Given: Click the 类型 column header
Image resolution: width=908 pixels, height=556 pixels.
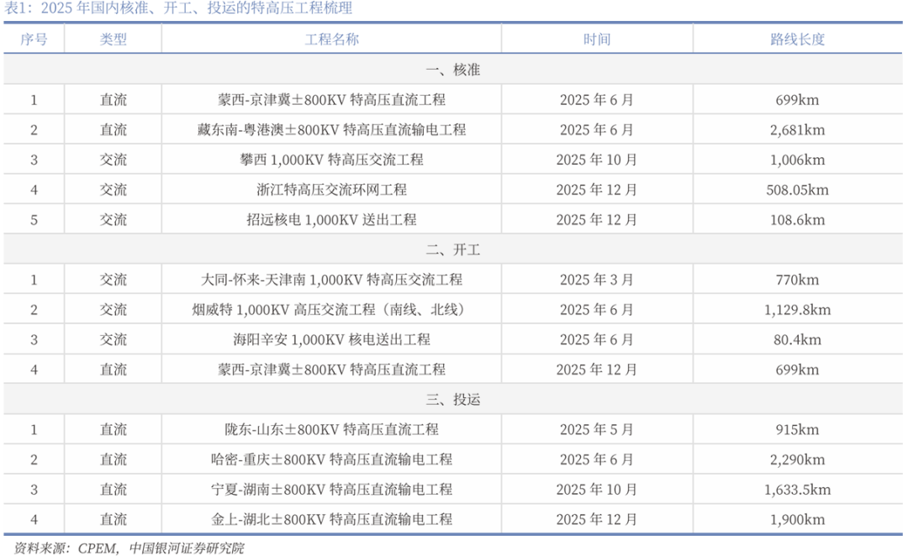Looking at the screenshot, I should [x=113, y=39].
